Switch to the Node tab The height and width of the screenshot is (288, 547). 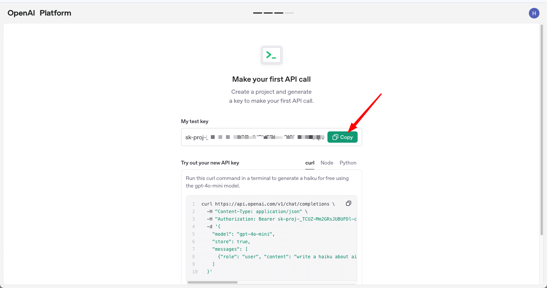(x=327, y=163)
